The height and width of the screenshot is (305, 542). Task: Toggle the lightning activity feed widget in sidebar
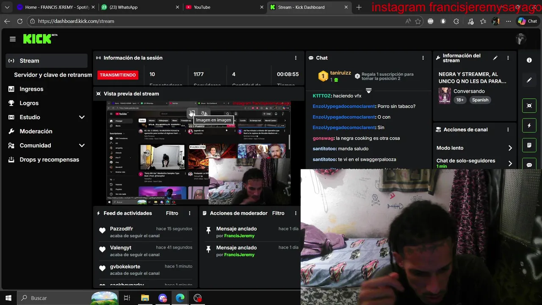pos(529,126)
